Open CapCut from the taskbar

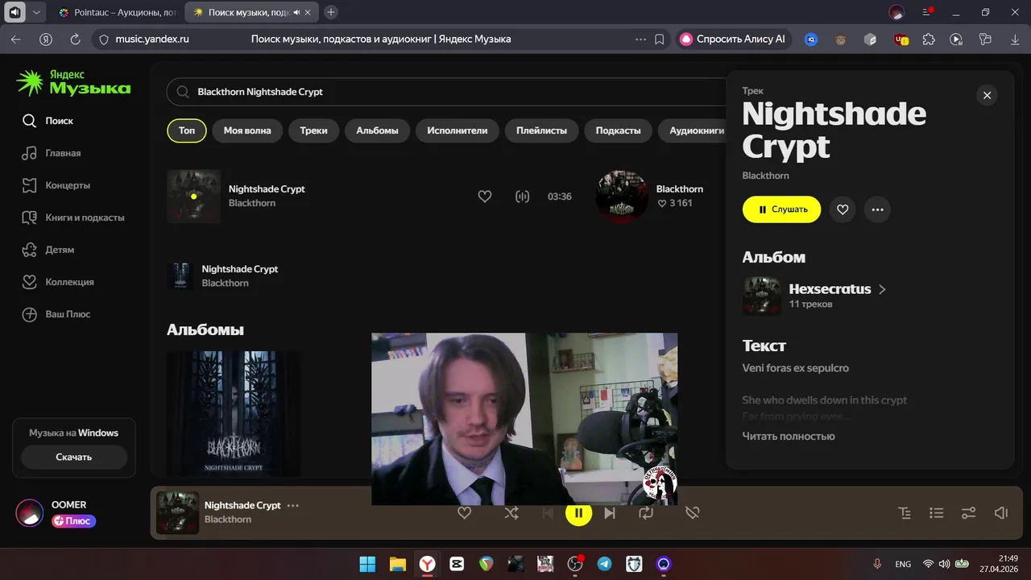click(457, 564)
